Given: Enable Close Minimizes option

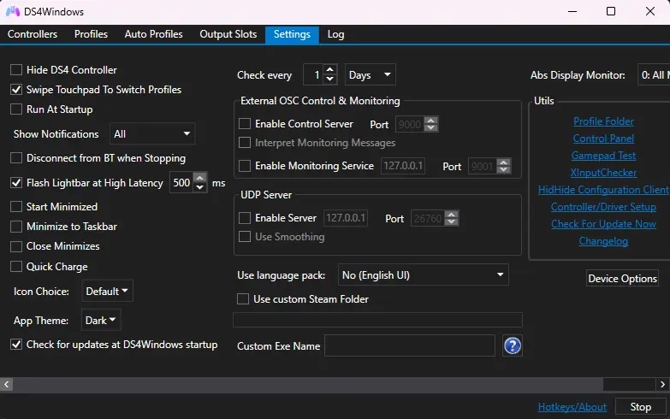Looking at the screenshot, I should tap(16, 245).
